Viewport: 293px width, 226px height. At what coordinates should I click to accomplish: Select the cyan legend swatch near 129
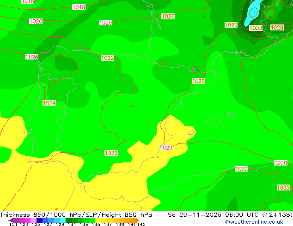[x=63, y=220]
